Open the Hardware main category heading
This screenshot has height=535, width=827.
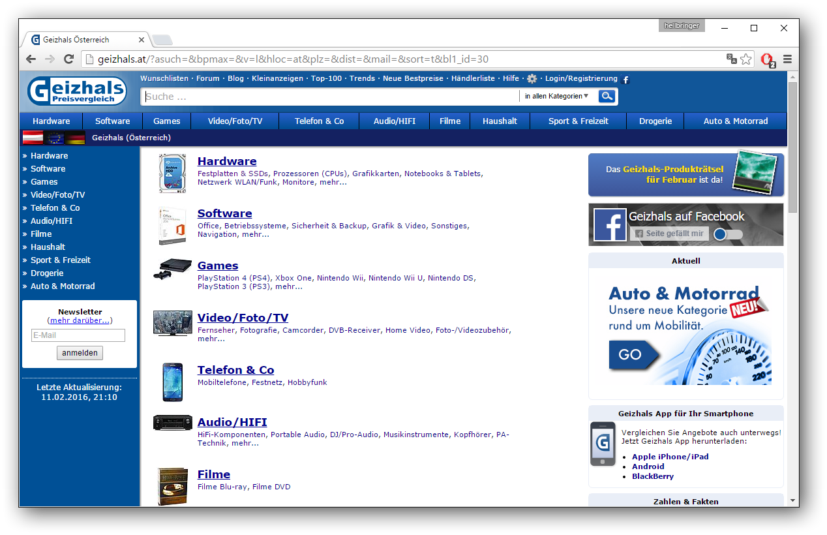click(x=227, y=161)
